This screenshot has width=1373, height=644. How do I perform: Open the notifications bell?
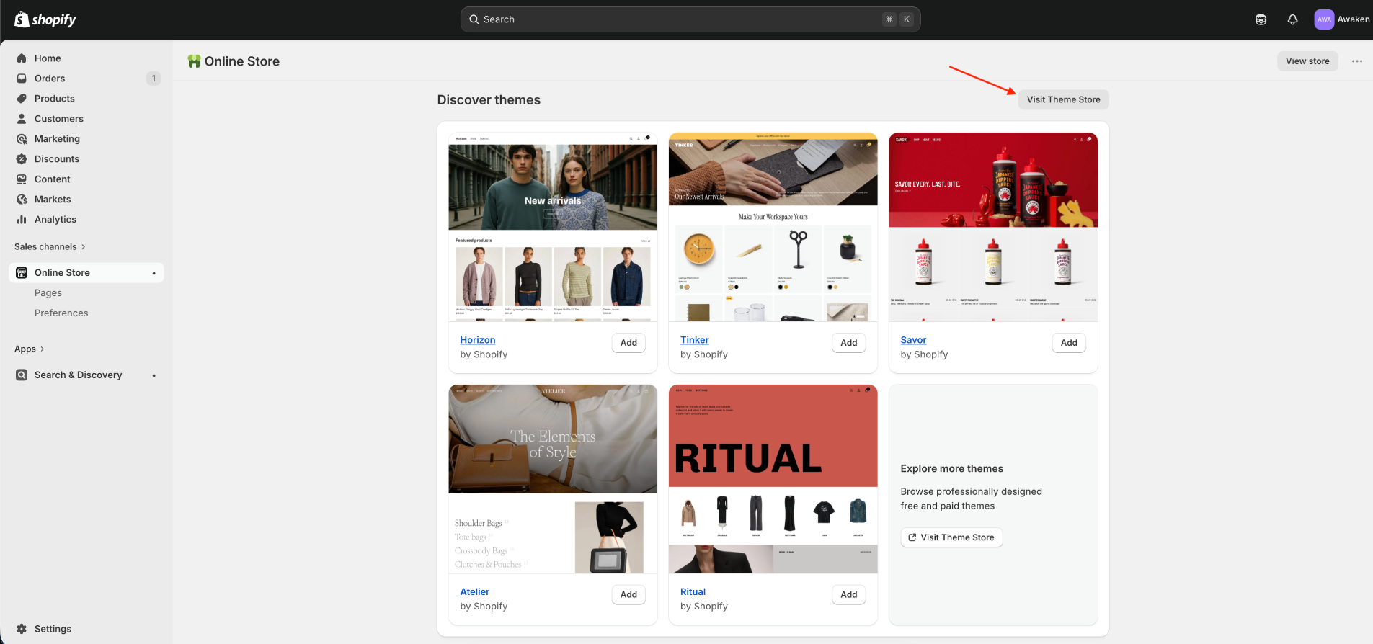pos(1292,19)
